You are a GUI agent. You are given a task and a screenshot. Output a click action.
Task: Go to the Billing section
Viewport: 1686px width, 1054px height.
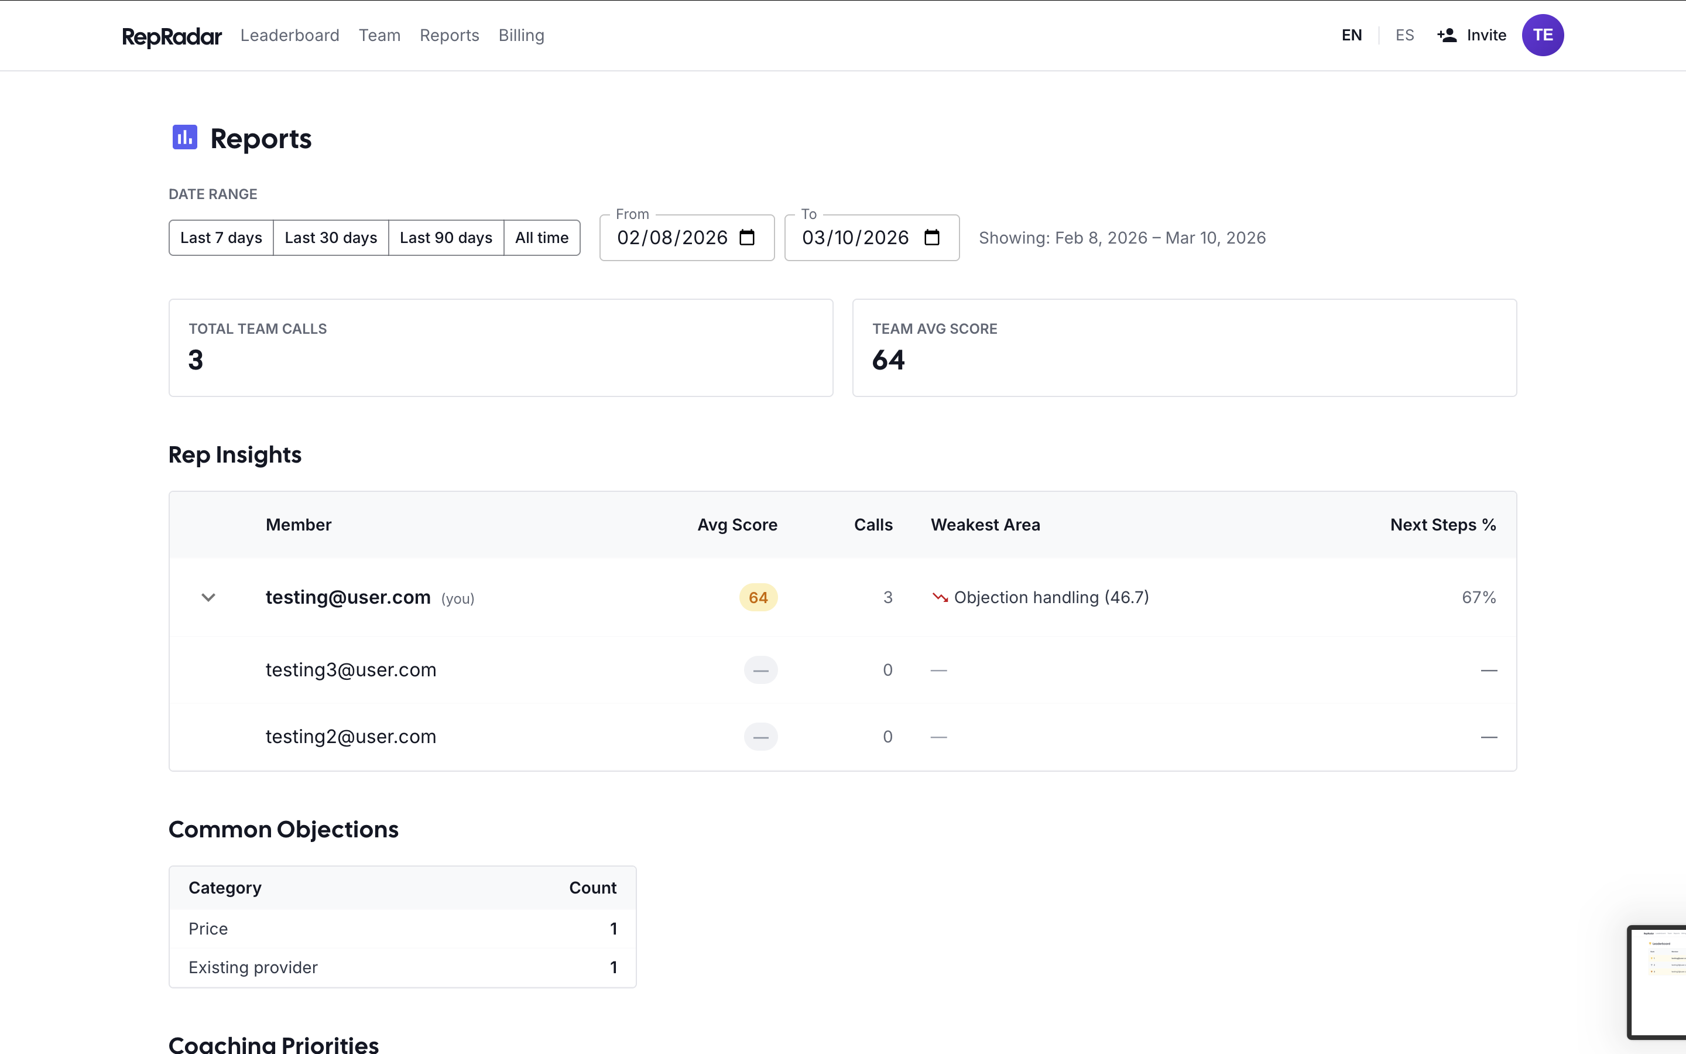tap(521, 36)
